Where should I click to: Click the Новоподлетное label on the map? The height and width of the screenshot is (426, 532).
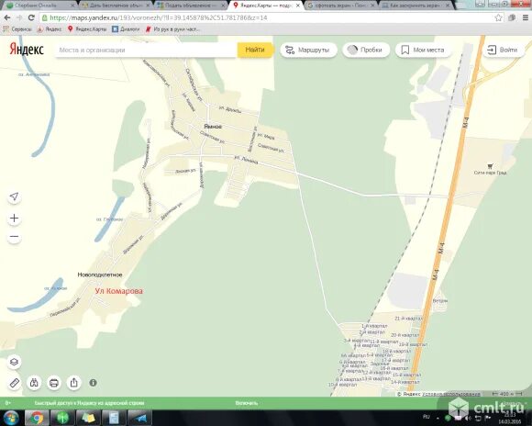tap(100, 275)
